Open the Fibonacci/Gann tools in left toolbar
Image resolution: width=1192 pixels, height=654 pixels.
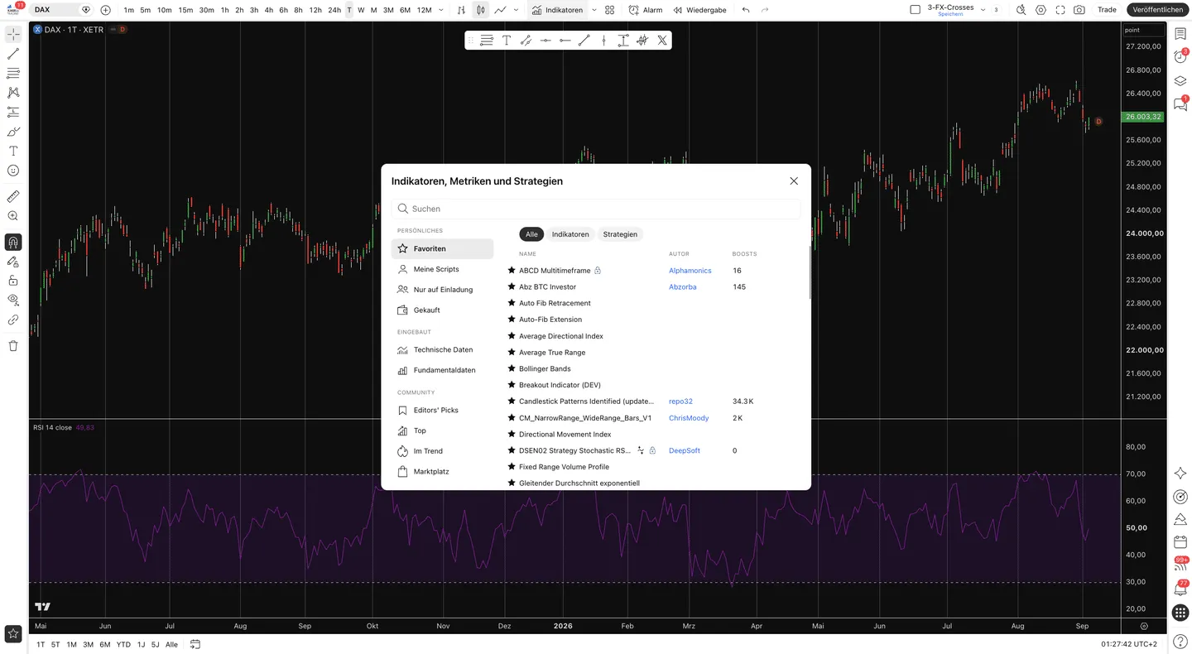click(x=13, y=74)
